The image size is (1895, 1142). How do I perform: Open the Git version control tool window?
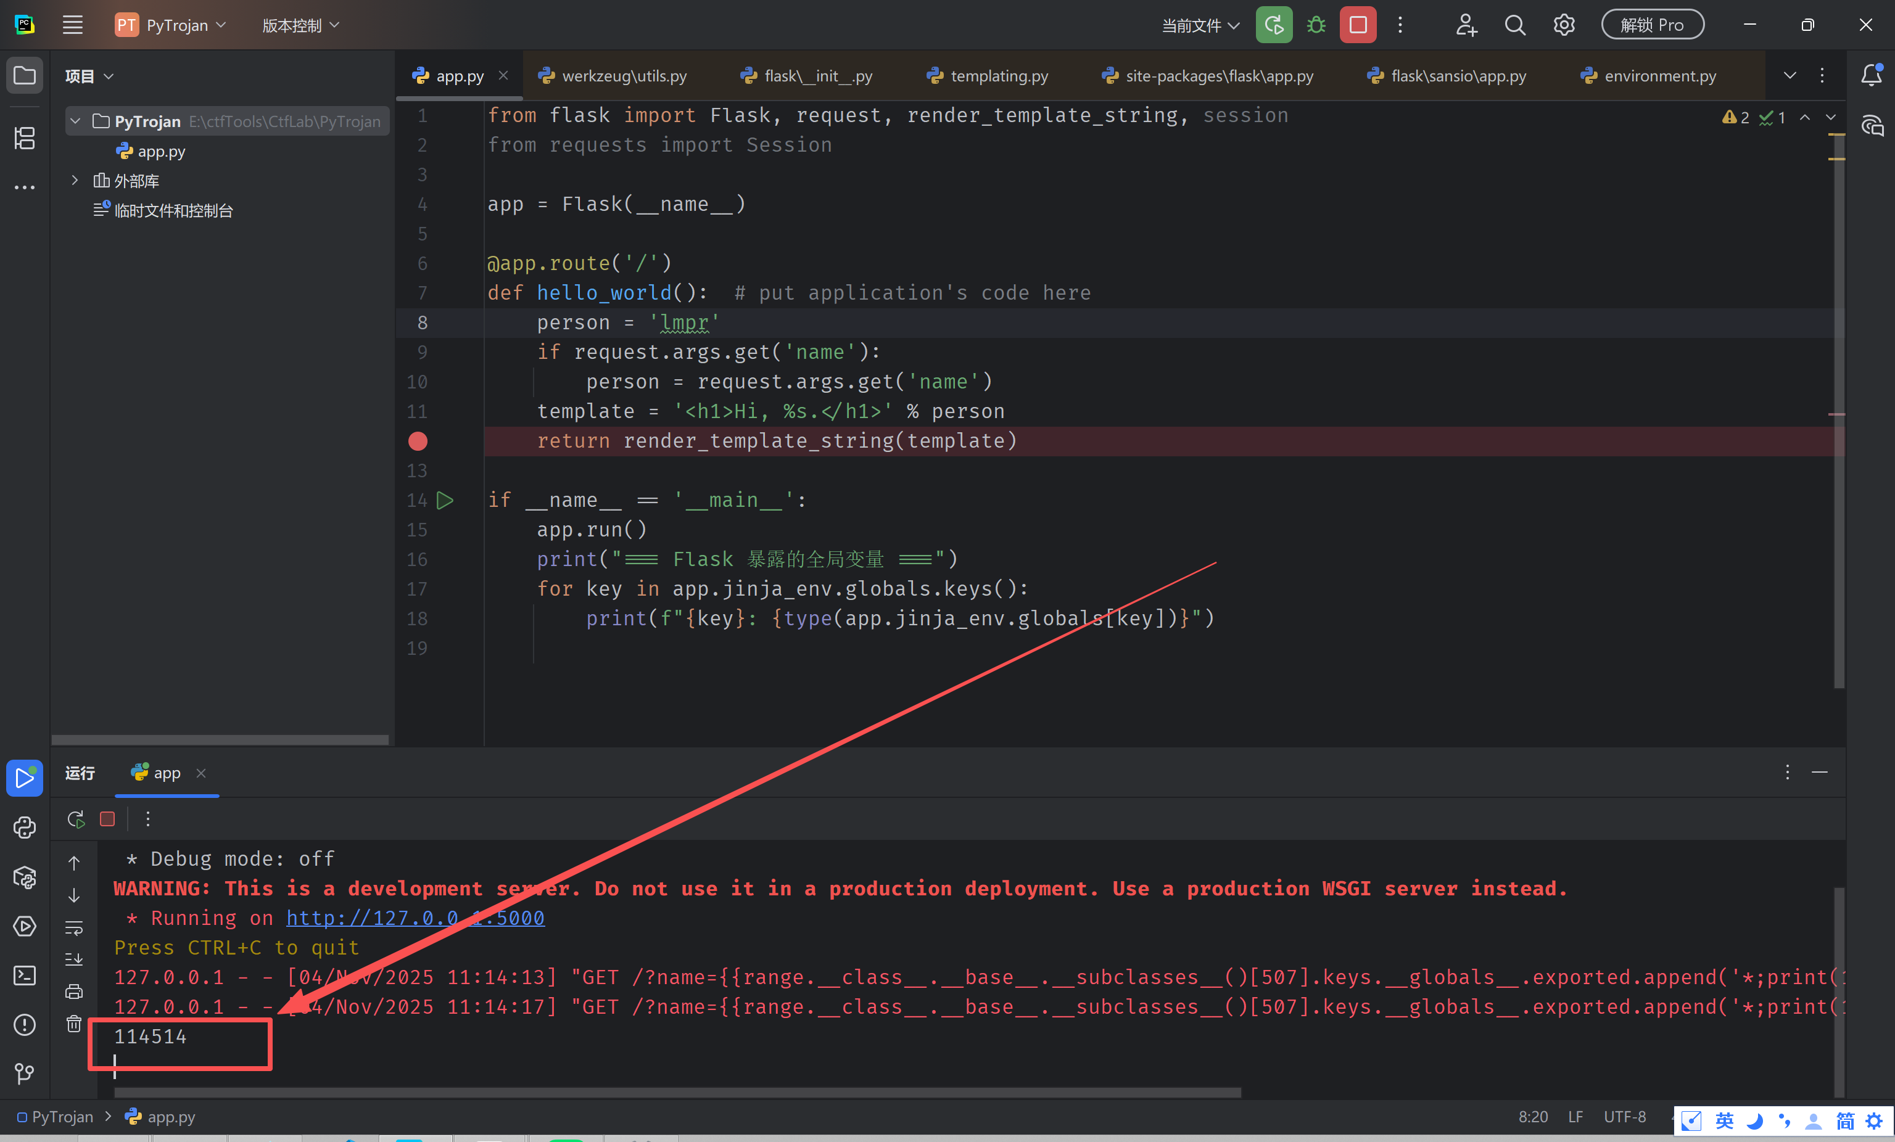coord(25,1073)
